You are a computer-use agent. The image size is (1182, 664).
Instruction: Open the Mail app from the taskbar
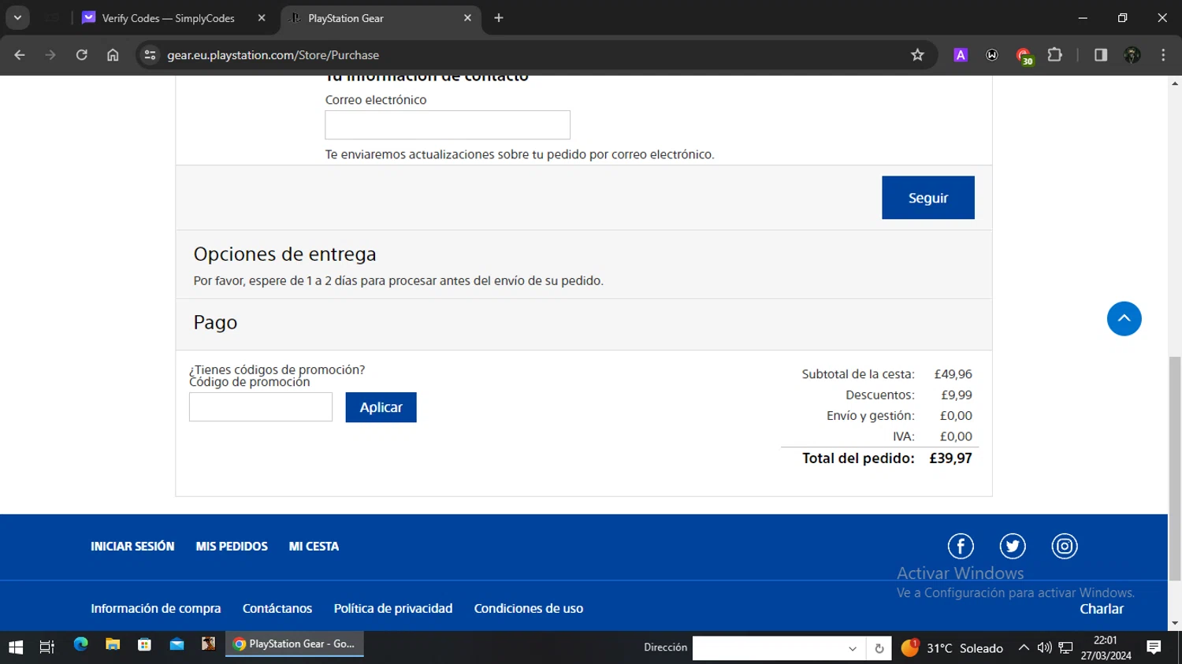click(x=177, y=645)
